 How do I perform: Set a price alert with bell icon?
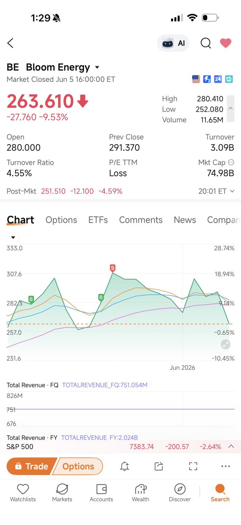coord(125,466)
